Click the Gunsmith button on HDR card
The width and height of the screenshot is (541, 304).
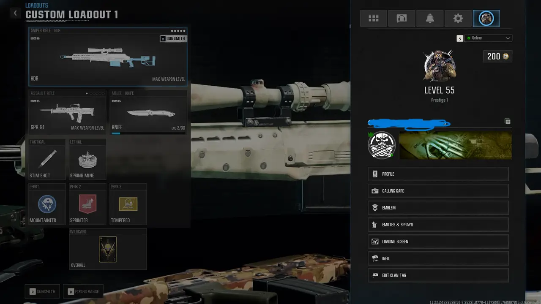(173, 39)
